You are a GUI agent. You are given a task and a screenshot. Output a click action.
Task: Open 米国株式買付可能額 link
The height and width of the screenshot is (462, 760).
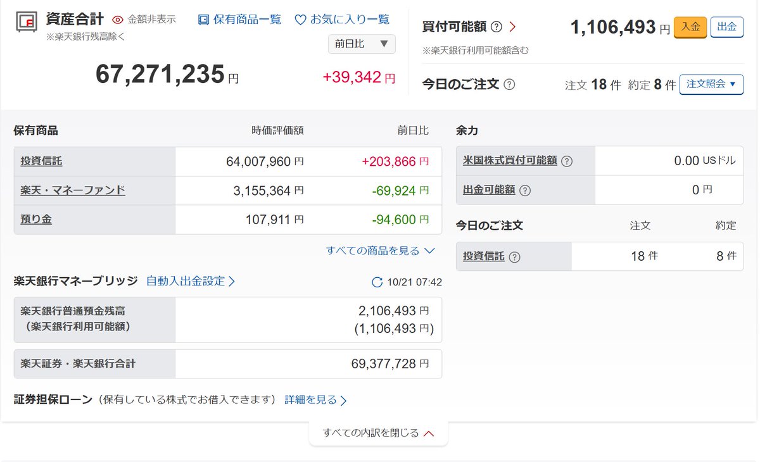click(x=510, y=161)
